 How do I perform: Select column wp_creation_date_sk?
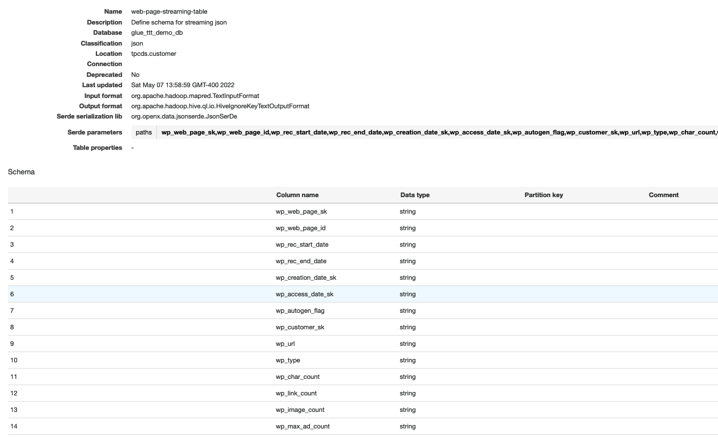coord(306,277)
